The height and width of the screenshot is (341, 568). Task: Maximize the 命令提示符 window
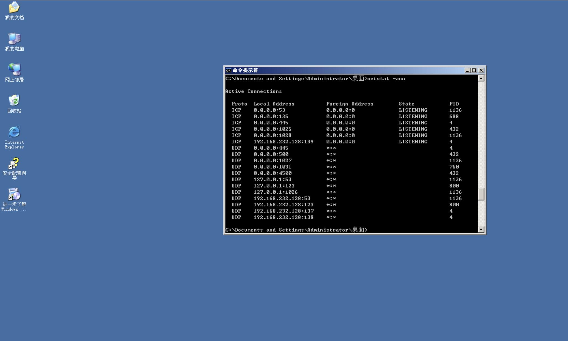474,70
